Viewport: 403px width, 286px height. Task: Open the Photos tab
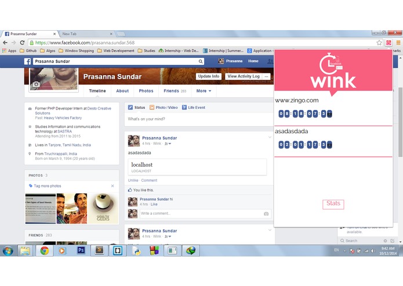(146, 91)
